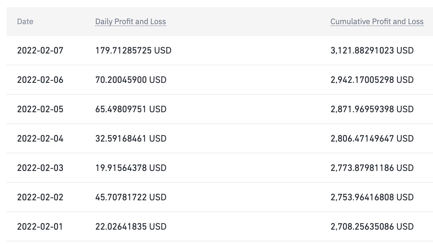Screen dimensions: 433x244
Task: Click cumulative value 2,942.17005298 USD
Action: (x=372, y=80)
